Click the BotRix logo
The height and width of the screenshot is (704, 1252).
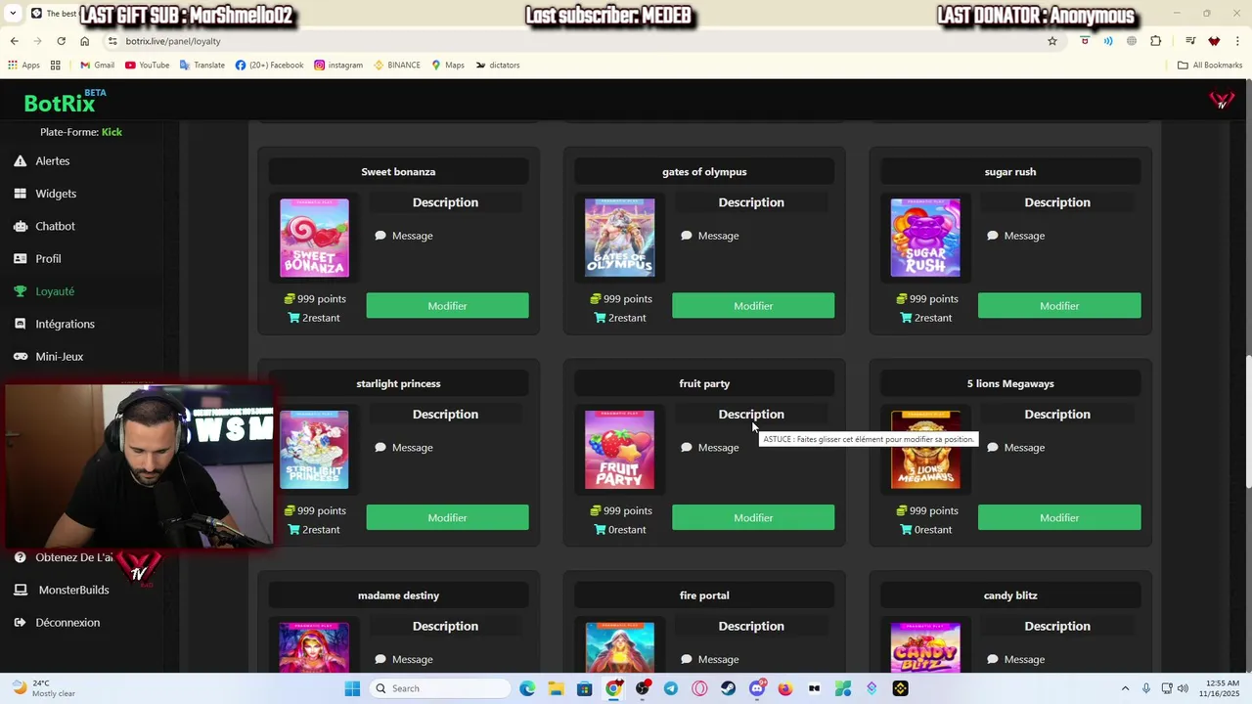point(60,103)
